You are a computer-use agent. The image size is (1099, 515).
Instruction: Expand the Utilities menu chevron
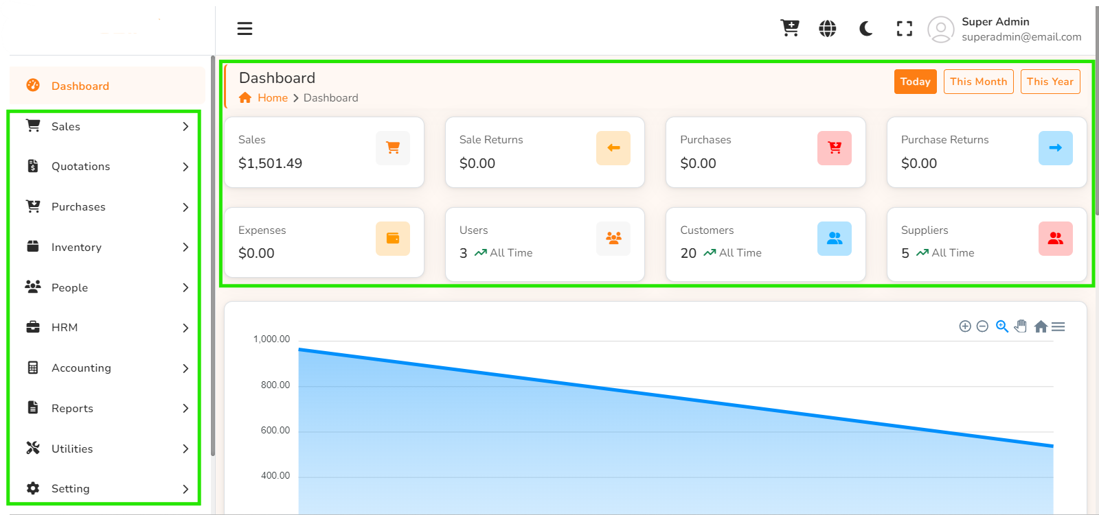(x=185, y=448)
